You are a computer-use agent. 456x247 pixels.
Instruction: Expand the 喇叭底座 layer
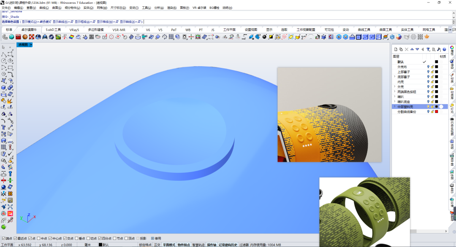(x=395, y=102)
